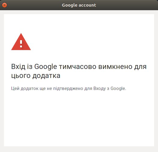
Task: Select the word "тимчасово" in the heading
Action: pos(77,67)
